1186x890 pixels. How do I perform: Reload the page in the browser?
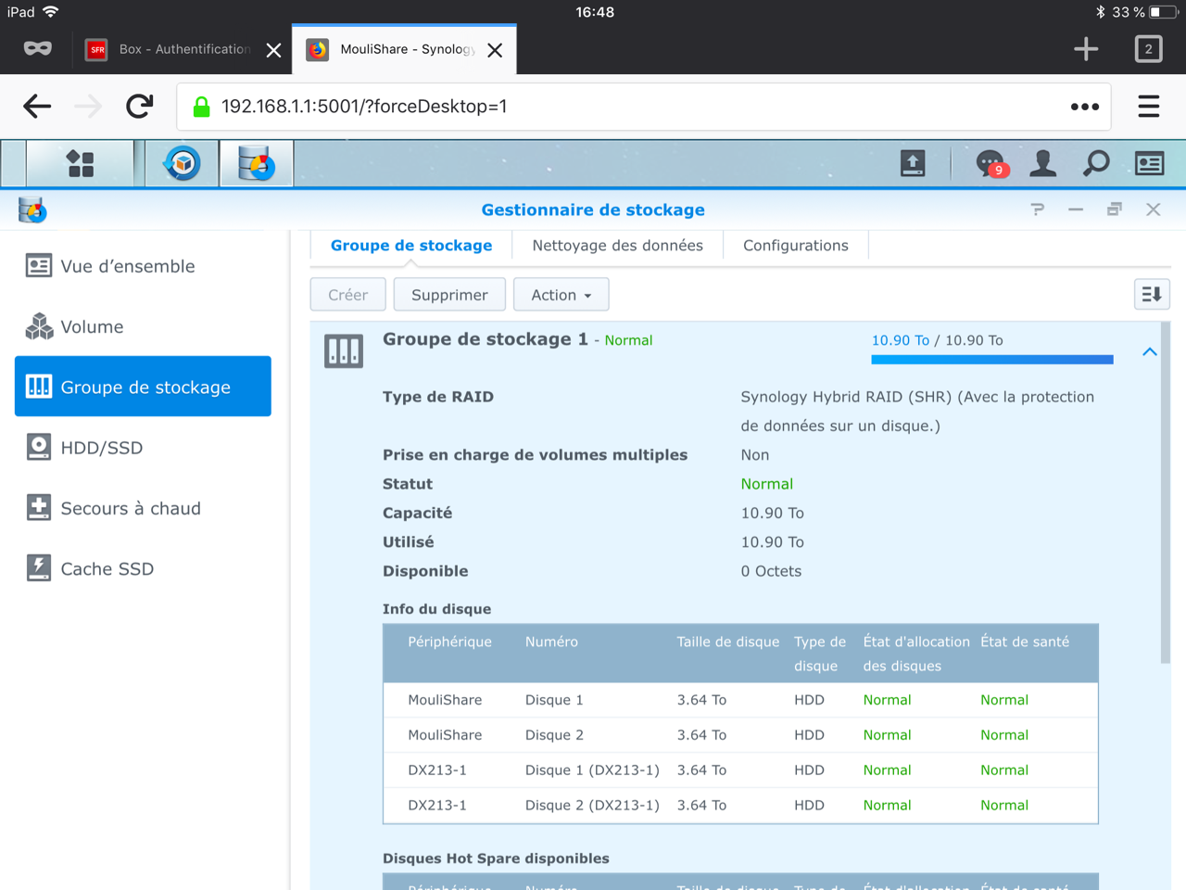click(140, 107)
